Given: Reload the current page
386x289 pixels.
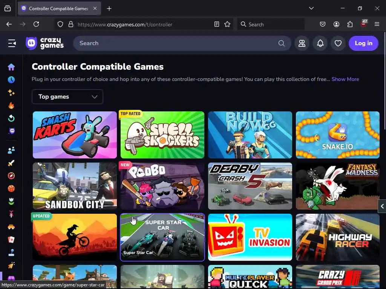Looking at the screenshot, I should (36, 24).
